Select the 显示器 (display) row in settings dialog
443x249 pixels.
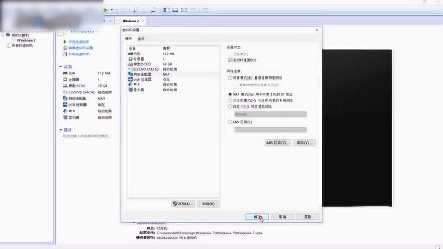coord(173,90)
